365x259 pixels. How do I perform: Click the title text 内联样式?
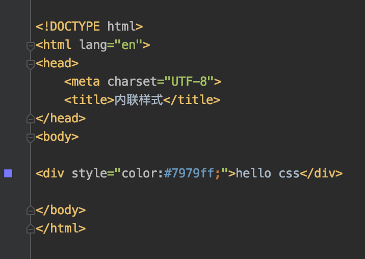click(139, 100)
